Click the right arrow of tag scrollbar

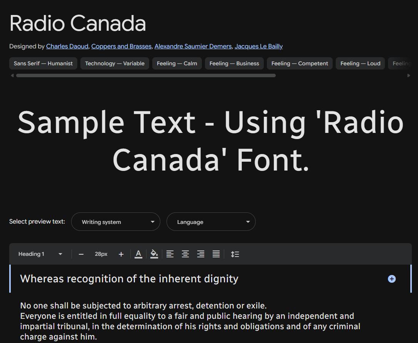pos(409,75)
